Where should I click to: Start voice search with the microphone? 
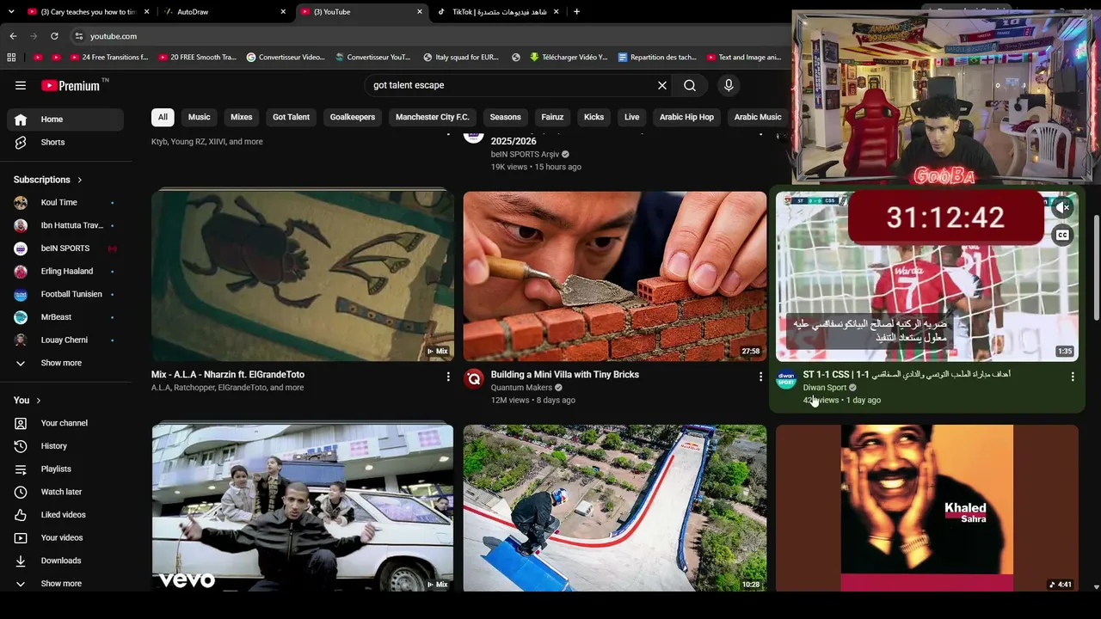click(729, 85)
